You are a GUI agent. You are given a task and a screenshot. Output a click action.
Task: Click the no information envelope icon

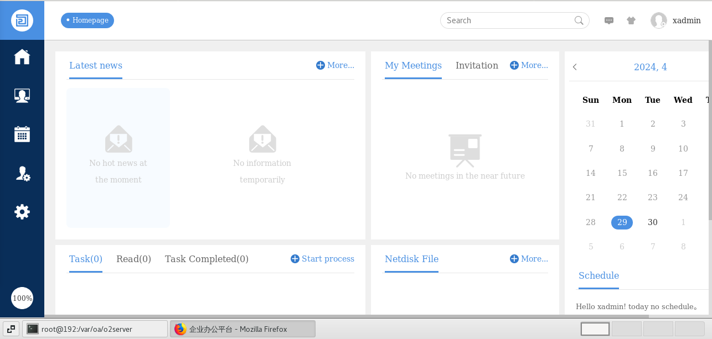click(262, 139)
